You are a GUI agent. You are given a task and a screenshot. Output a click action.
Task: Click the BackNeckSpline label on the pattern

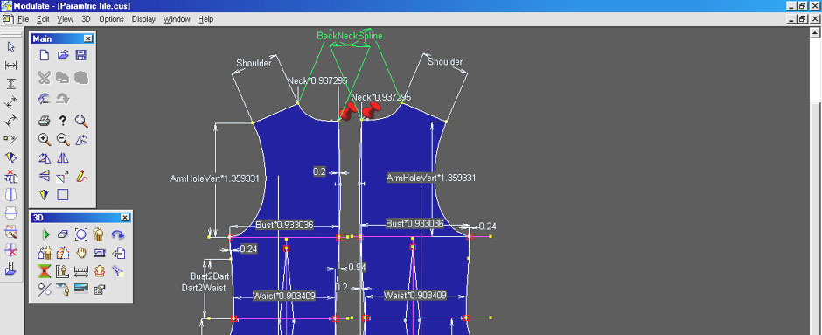(x=350, y=36)
